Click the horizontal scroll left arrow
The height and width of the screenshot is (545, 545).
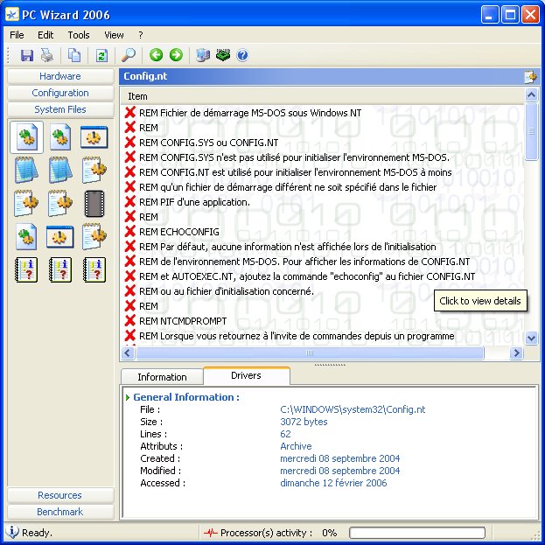(128, 353)
